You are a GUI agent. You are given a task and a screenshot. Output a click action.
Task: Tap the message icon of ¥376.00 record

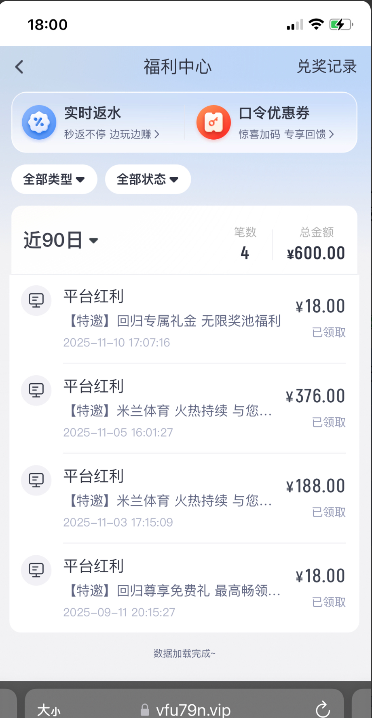coord(36,390)
